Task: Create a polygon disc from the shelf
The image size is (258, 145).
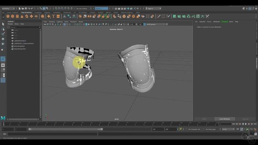Action: tap(36, 16)
